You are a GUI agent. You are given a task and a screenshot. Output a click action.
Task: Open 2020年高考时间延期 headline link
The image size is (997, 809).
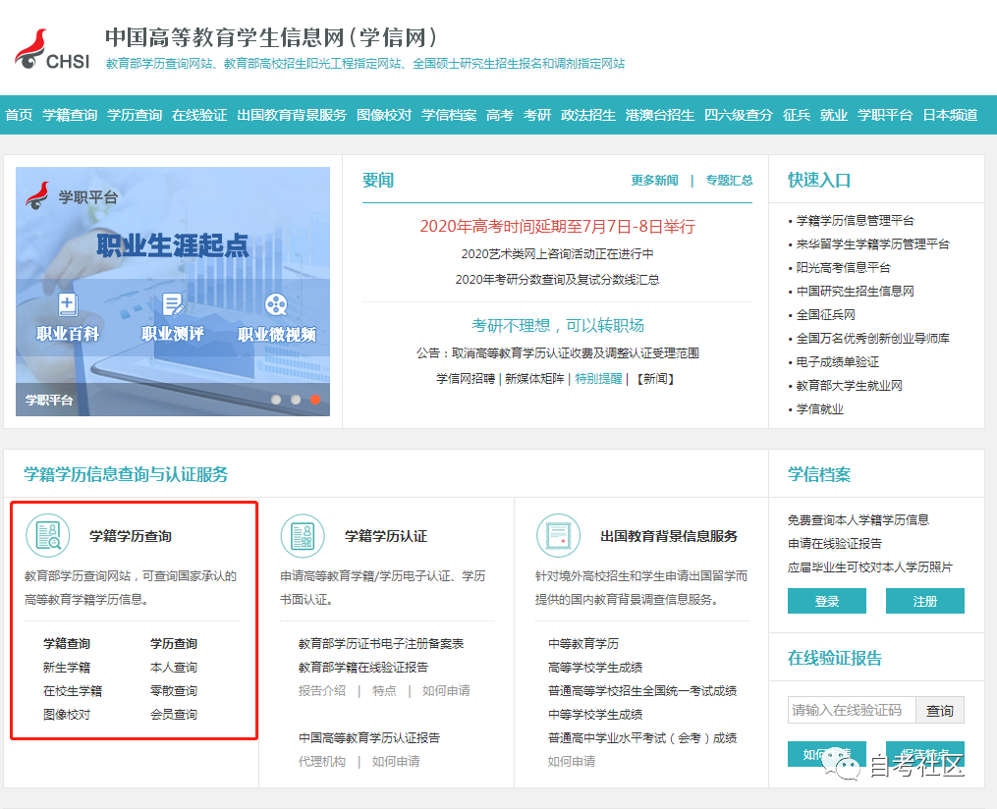(x=557, y=227)
